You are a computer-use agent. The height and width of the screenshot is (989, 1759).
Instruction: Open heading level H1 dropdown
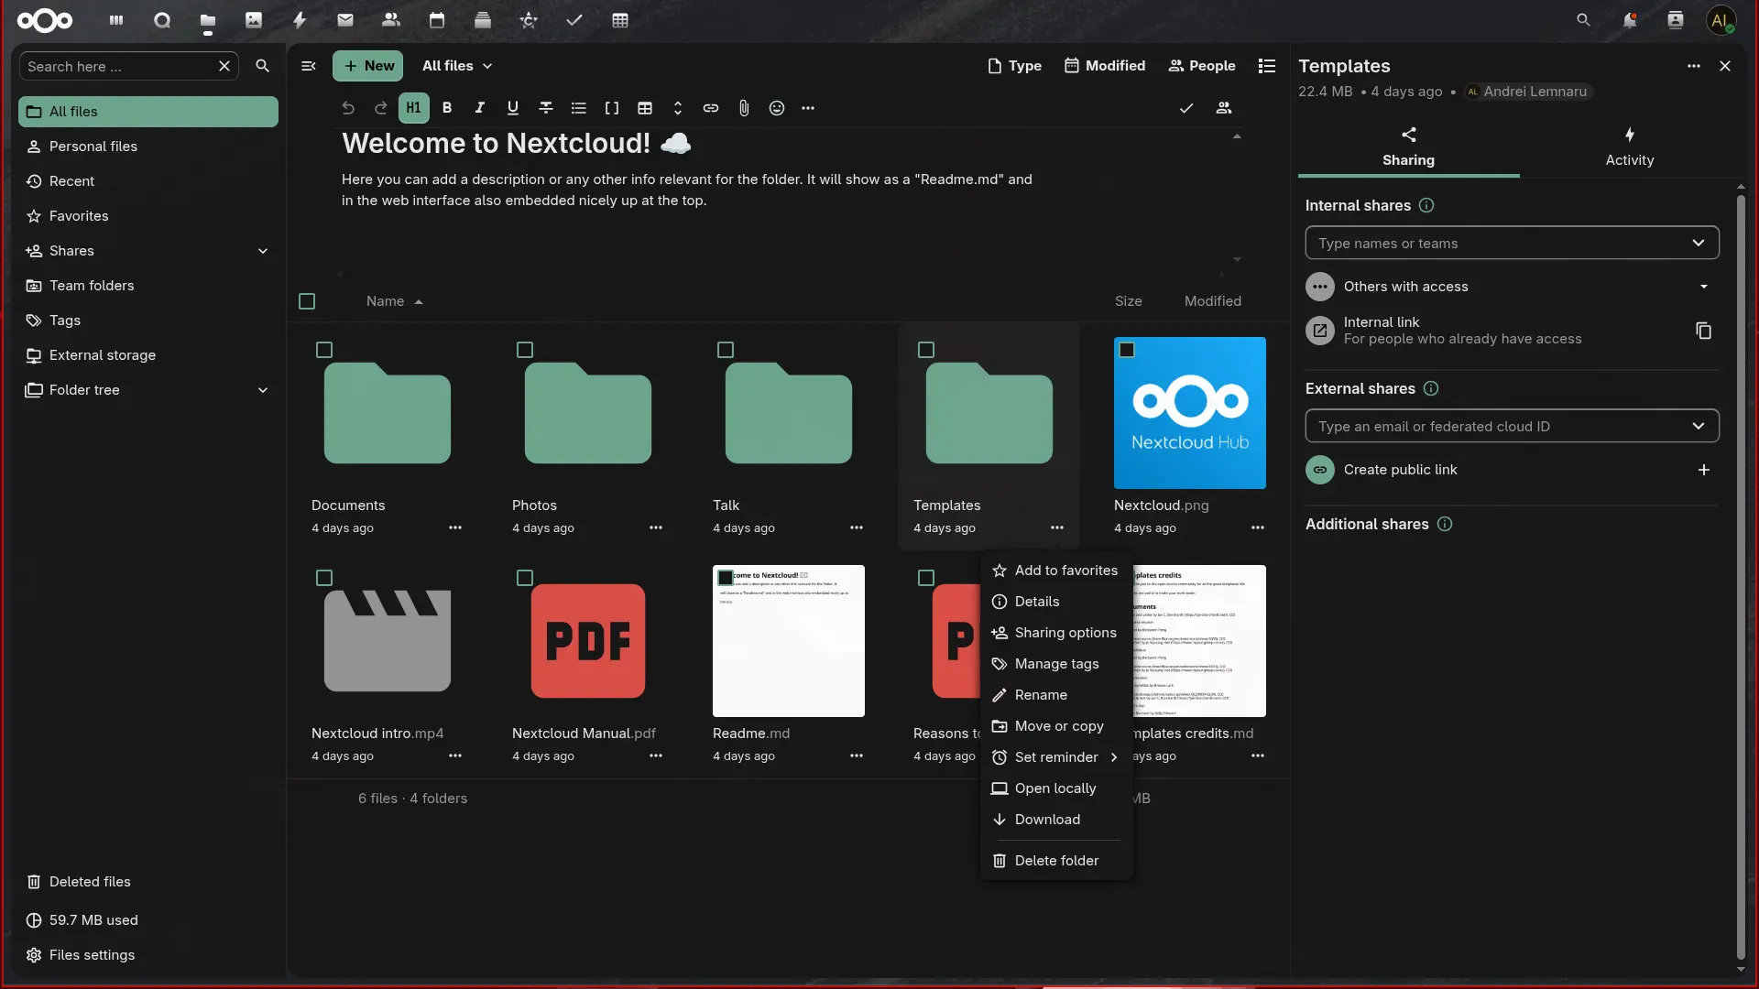click(x=414, y=108)
